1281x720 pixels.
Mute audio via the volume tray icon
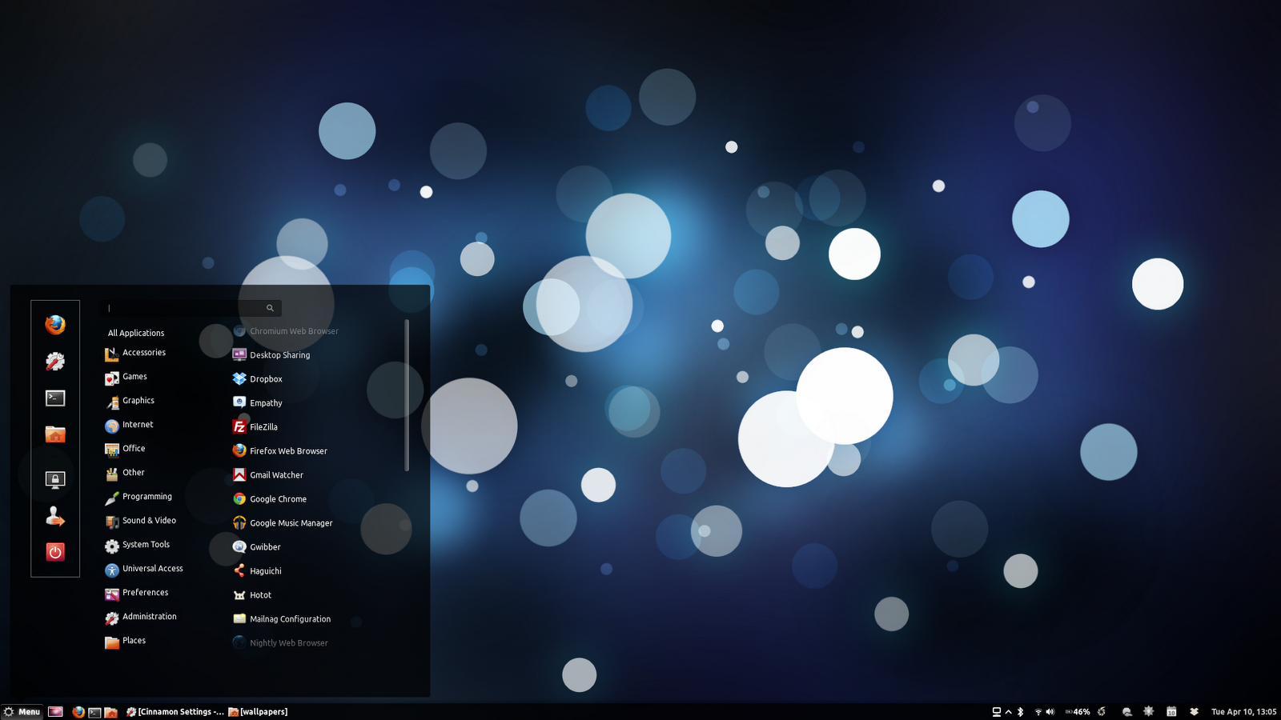(x=1050, y=711)
